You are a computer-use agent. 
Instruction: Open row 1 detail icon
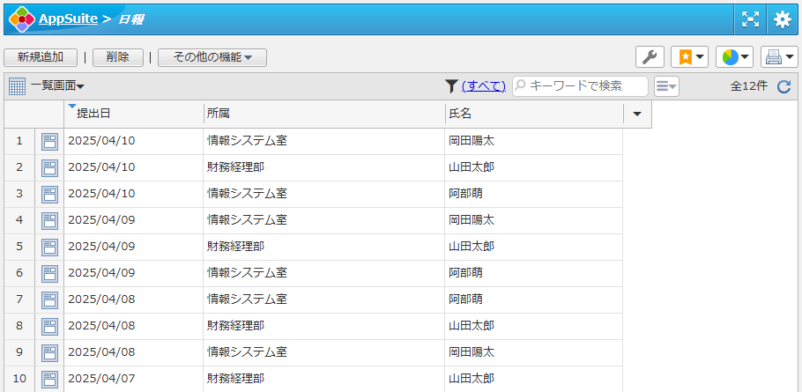[x=49, y=141]
